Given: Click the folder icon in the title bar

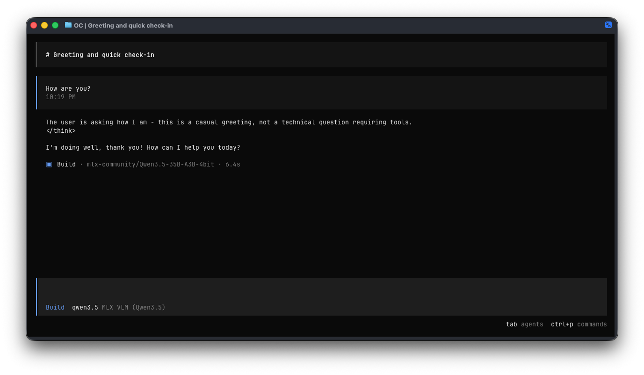Looking at the screenshot, I should (x=68, y=25).
